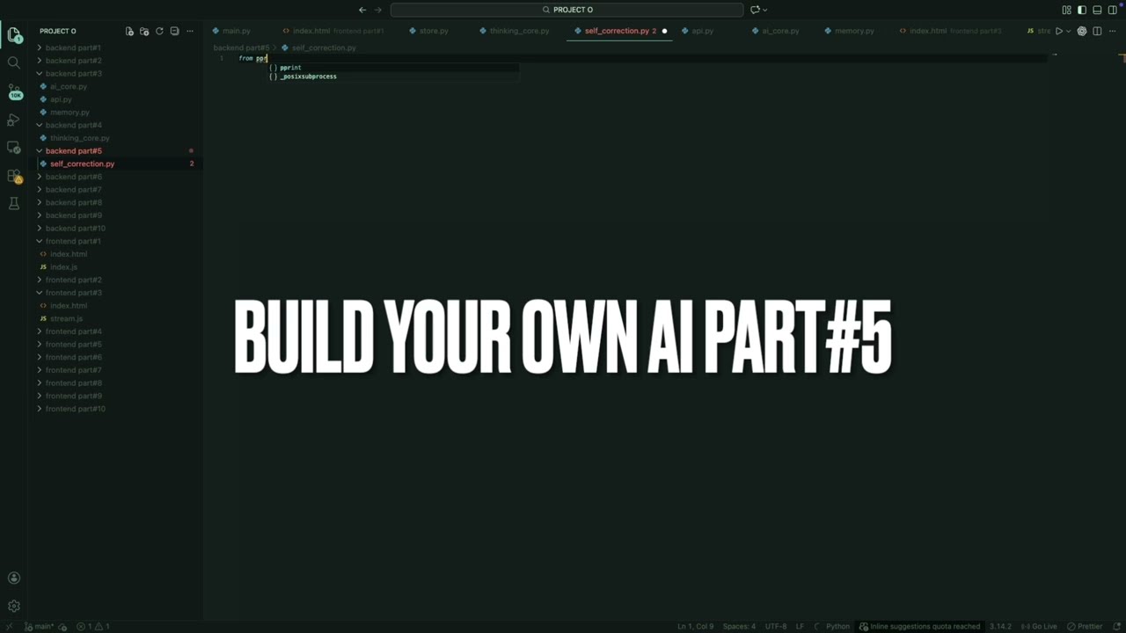Go back with the left arrow

pyautogui.click(x=362, y=10)
